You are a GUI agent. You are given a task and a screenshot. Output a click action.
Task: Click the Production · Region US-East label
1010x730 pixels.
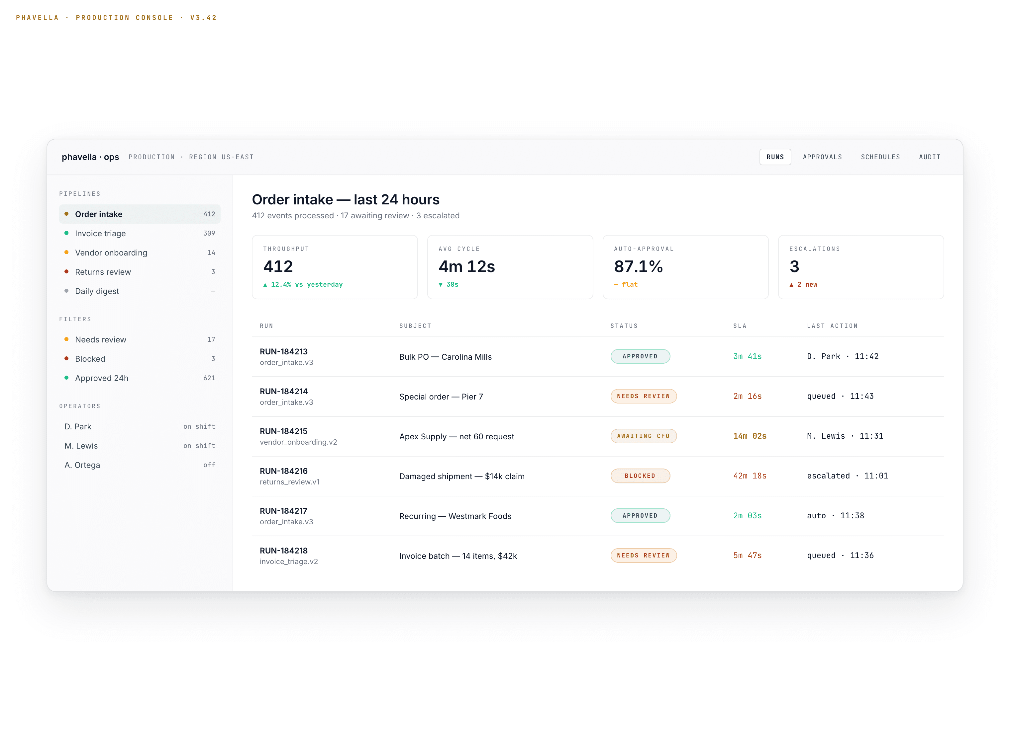191,157
